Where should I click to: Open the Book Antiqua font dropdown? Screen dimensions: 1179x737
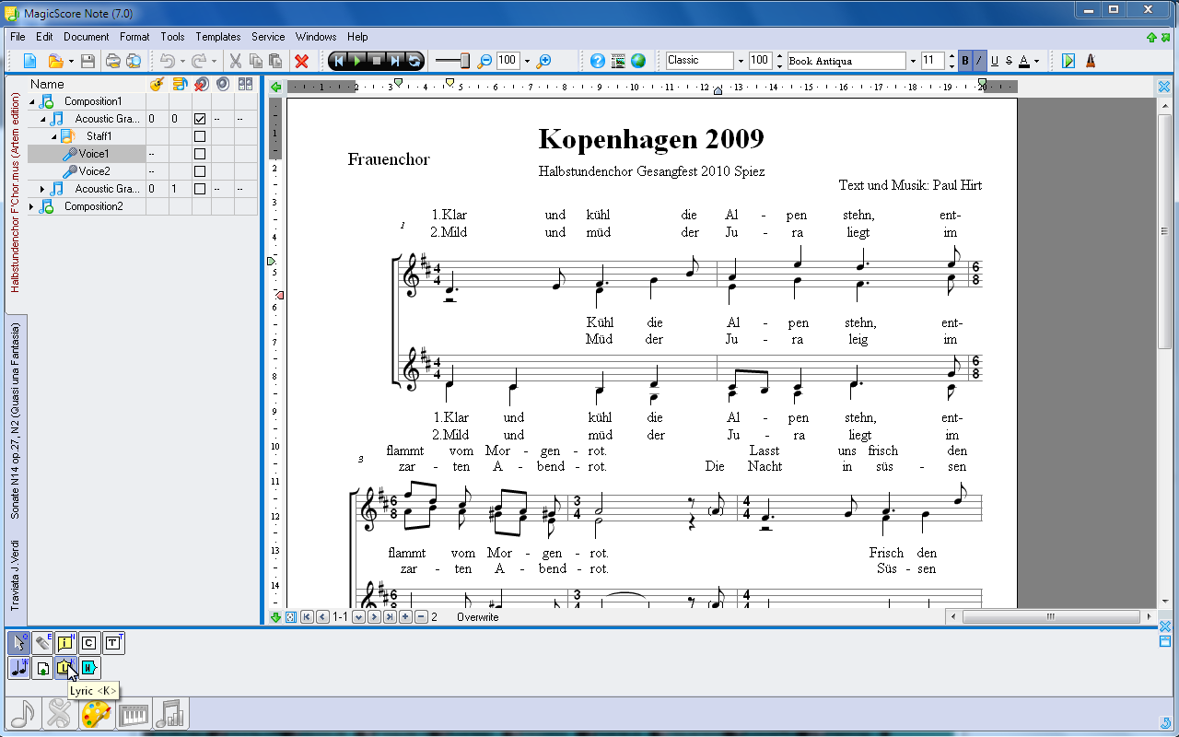click(913, 61)
